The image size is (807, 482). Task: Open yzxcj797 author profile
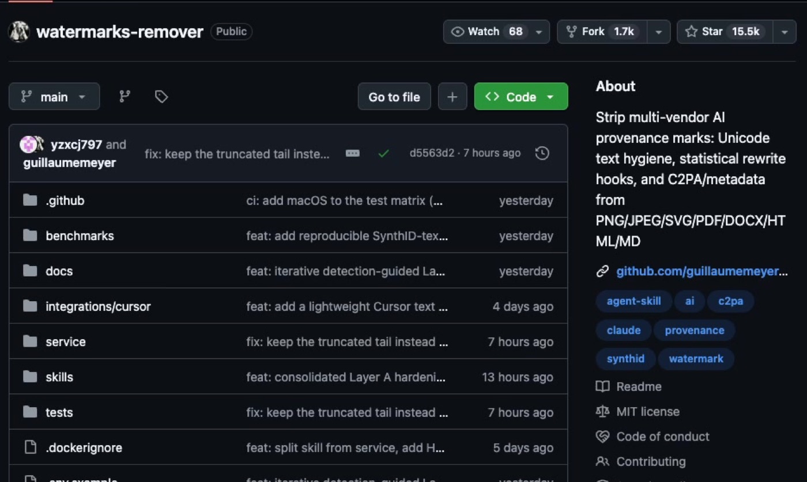(76, 145)
